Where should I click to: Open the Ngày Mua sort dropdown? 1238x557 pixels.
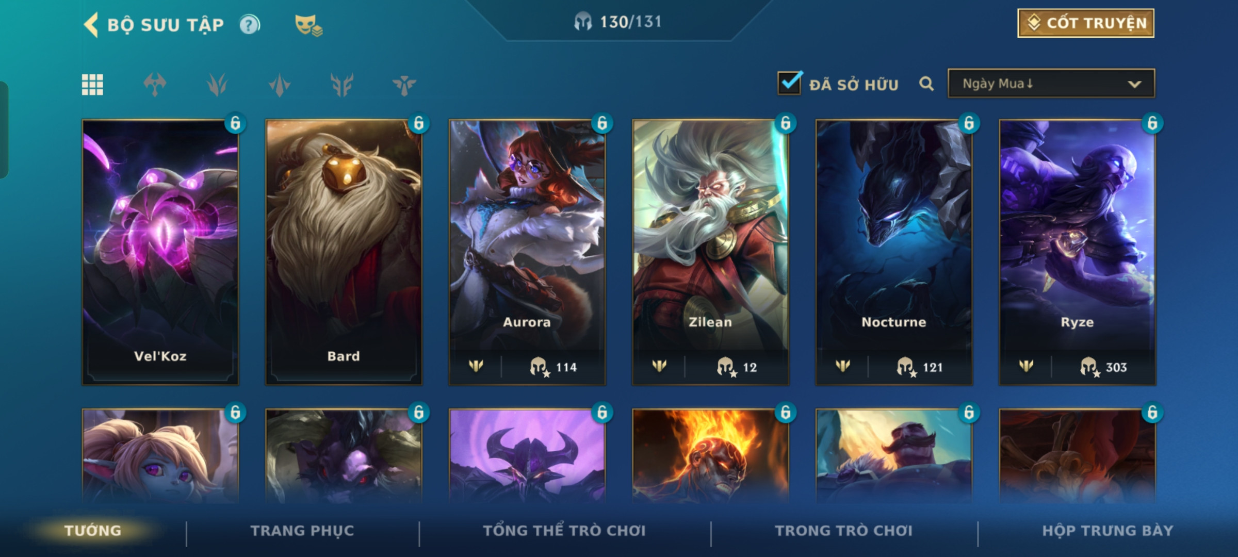click(x=1051, y=84)
